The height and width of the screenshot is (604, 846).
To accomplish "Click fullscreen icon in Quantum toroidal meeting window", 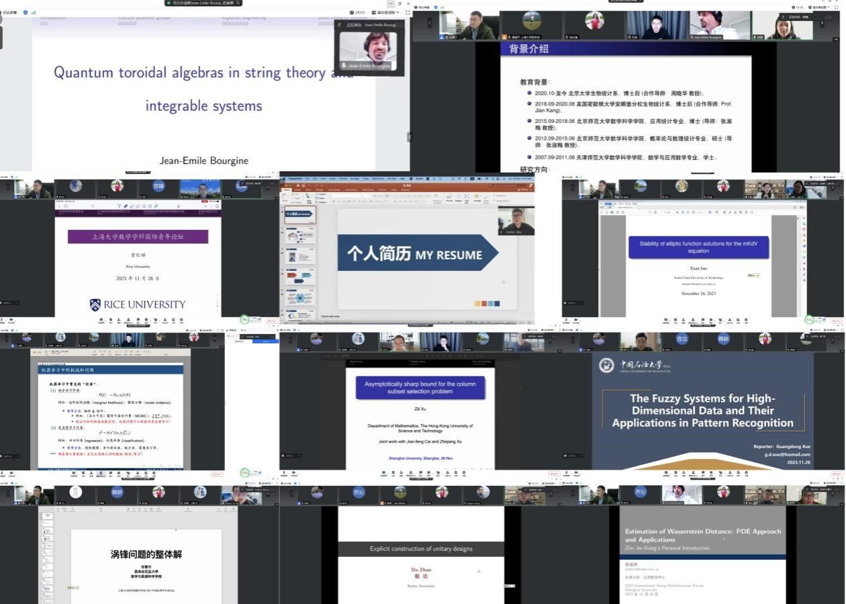I will pyautogui.click(x=408, y=12).
